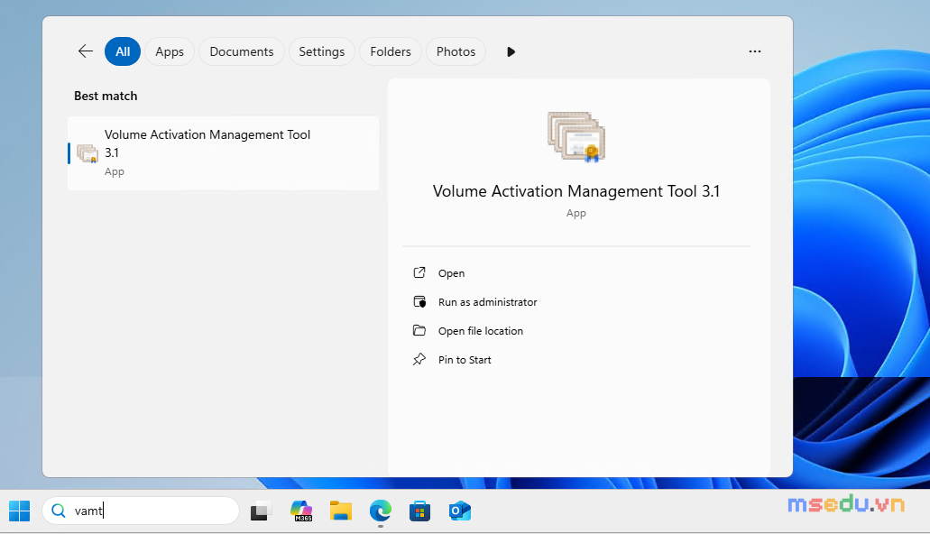The image size is (930, 534).
Task: Click the Run as administrator shield icon
Action: point(419,301)
